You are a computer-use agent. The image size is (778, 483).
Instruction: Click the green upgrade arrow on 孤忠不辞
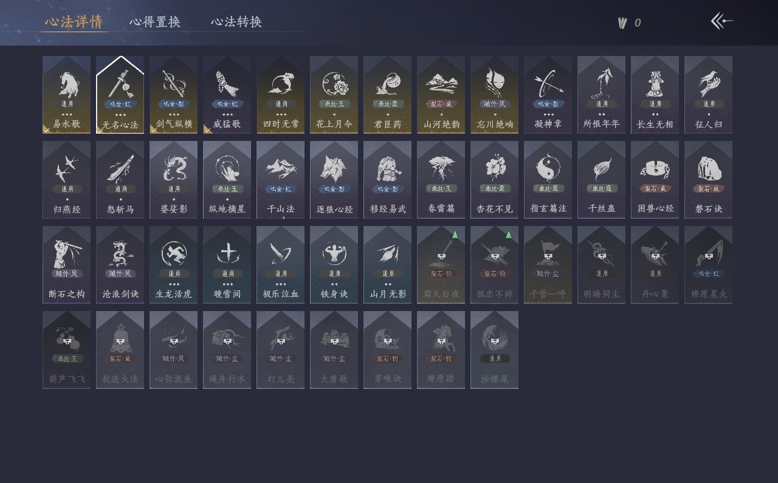[x=509, y=235]
